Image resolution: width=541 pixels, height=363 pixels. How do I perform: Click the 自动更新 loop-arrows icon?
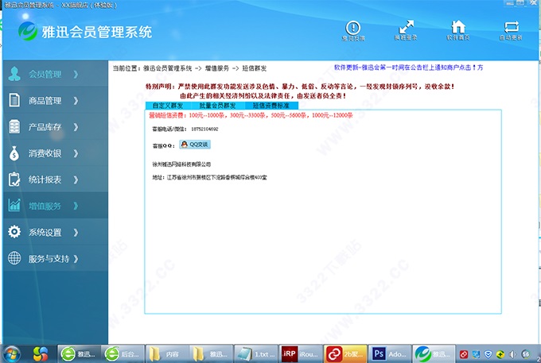pyautogui.click(x=511, y=28)
